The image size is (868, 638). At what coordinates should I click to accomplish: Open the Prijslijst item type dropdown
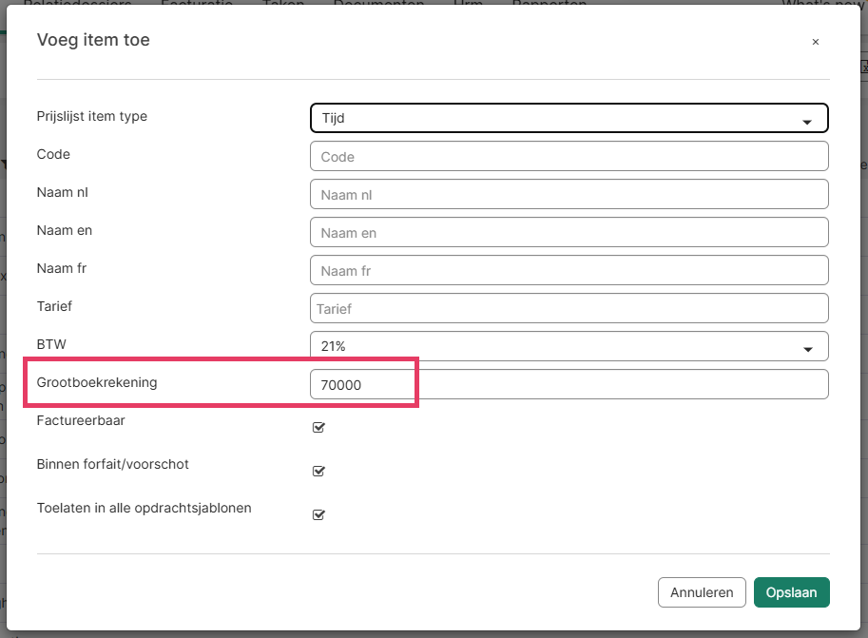coord(569,118)
